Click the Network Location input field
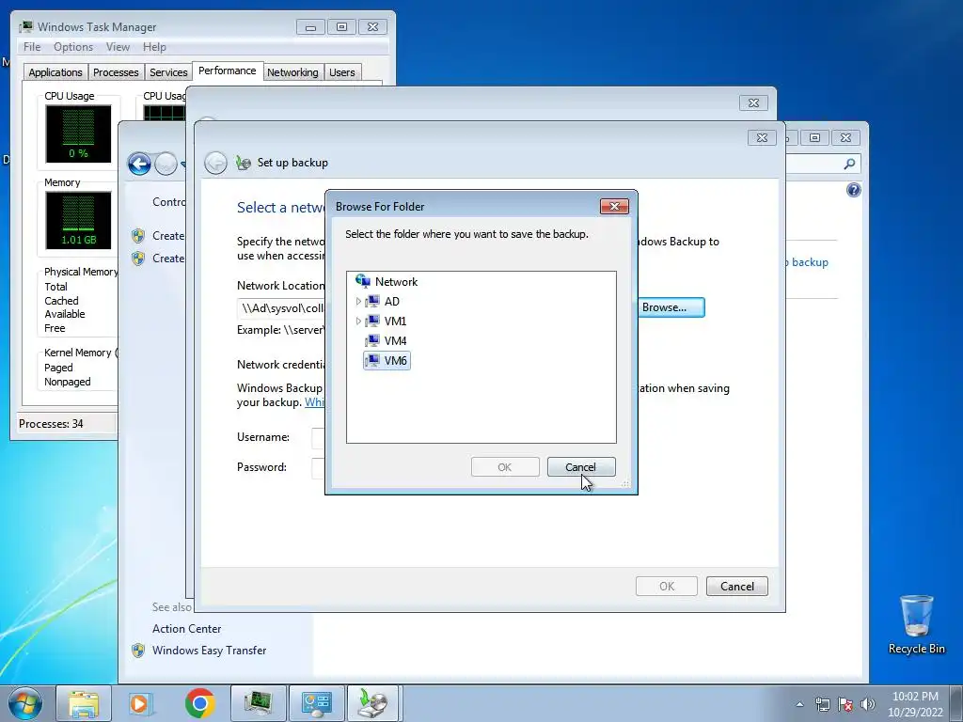Viewport: 963px width, 722px height. (x=281, y=308)
